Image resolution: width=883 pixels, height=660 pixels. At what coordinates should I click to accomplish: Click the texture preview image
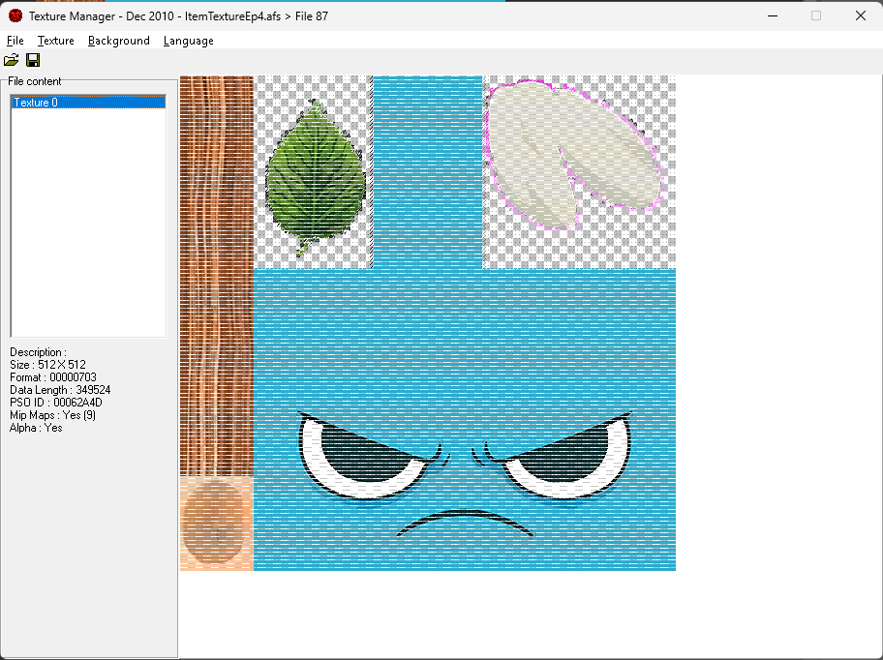[428, 323]
